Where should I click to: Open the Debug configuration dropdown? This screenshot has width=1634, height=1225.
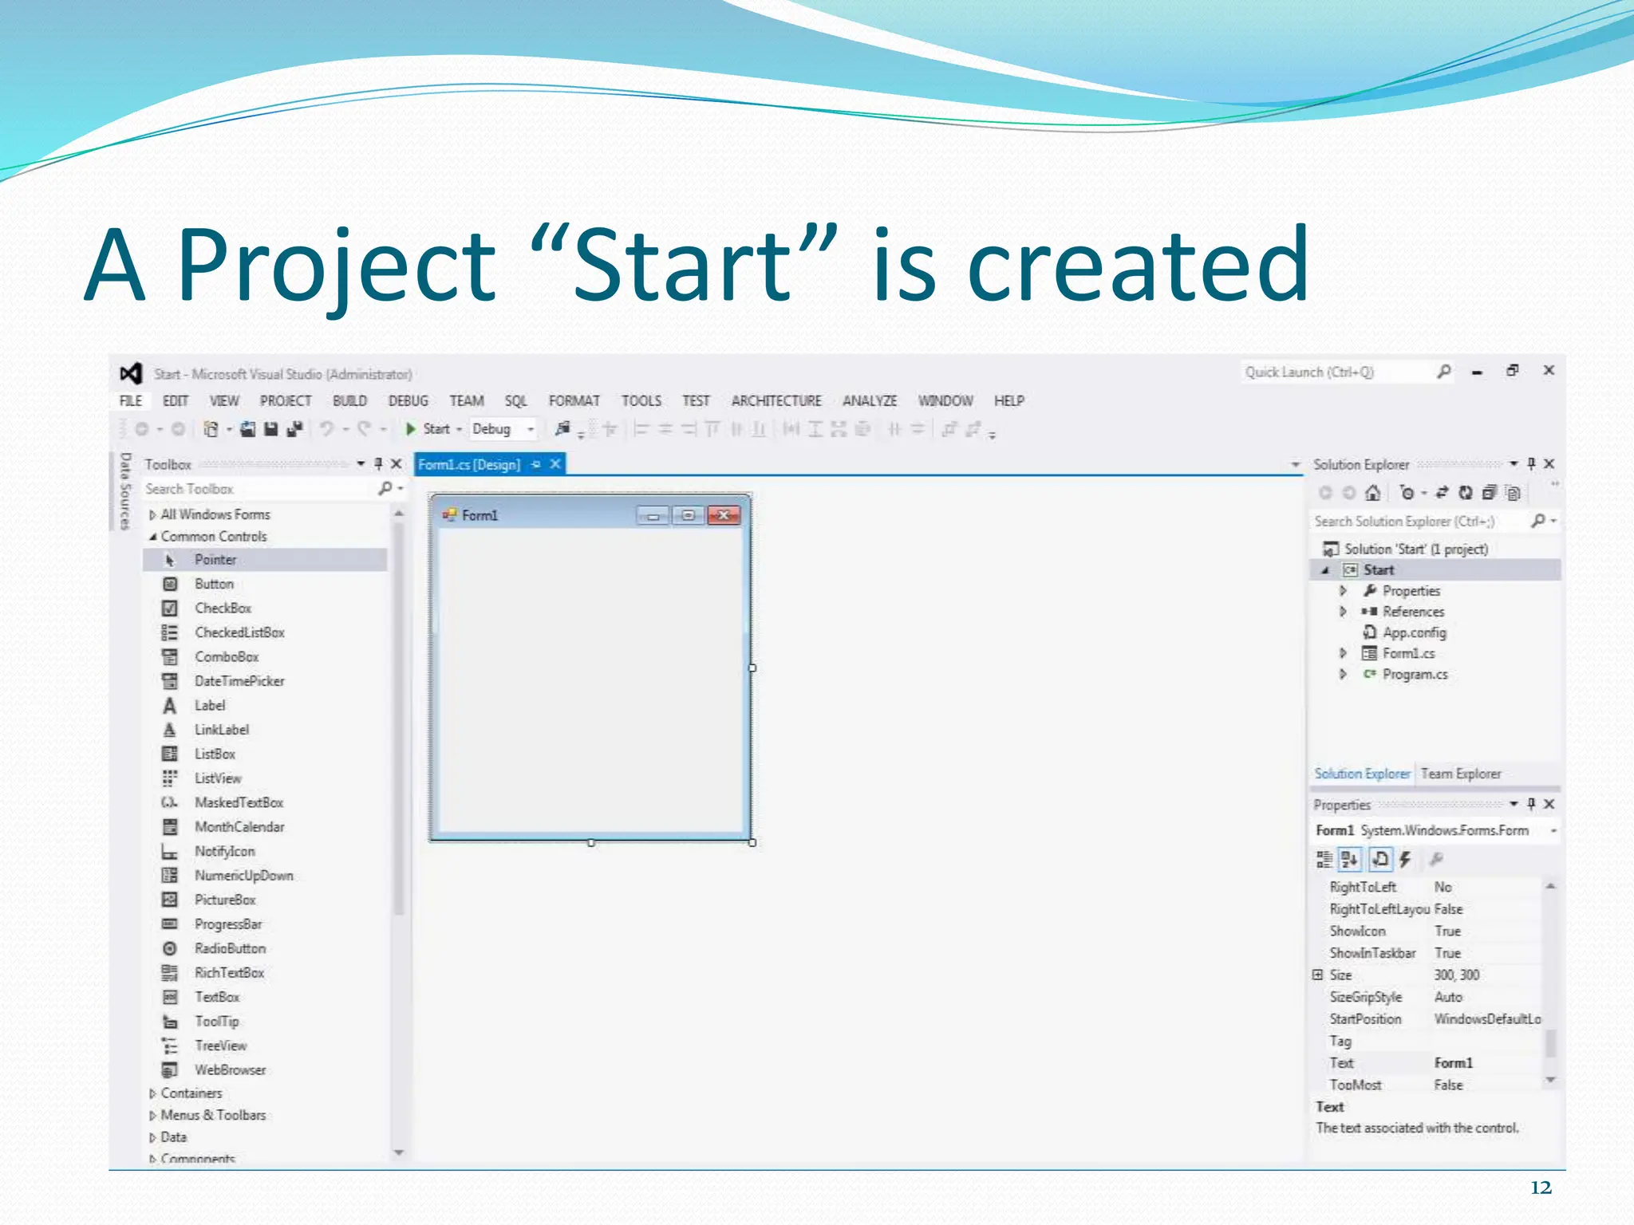530,429
